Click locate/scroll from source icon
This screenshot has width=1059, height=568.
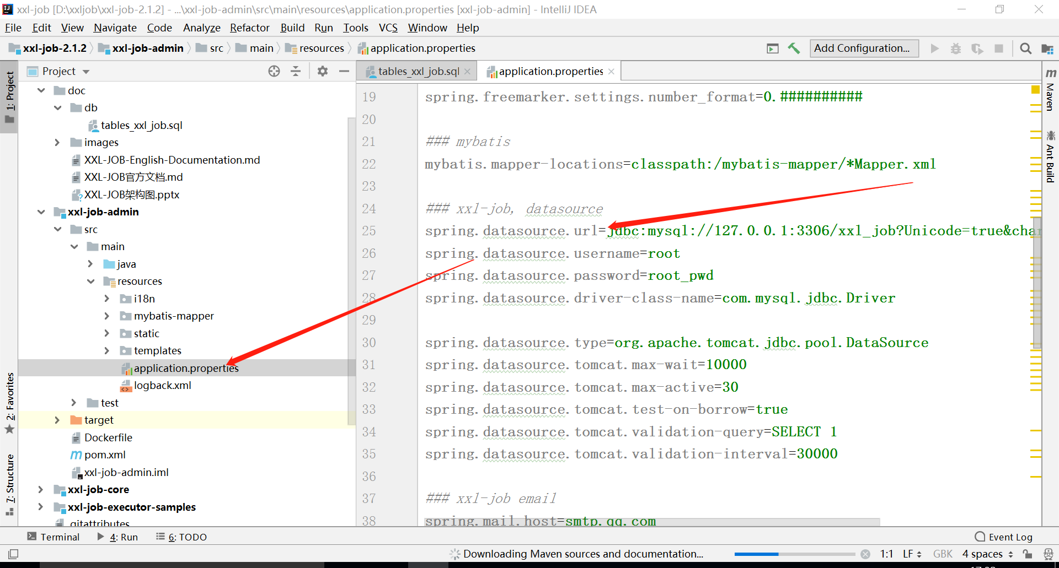274,71
